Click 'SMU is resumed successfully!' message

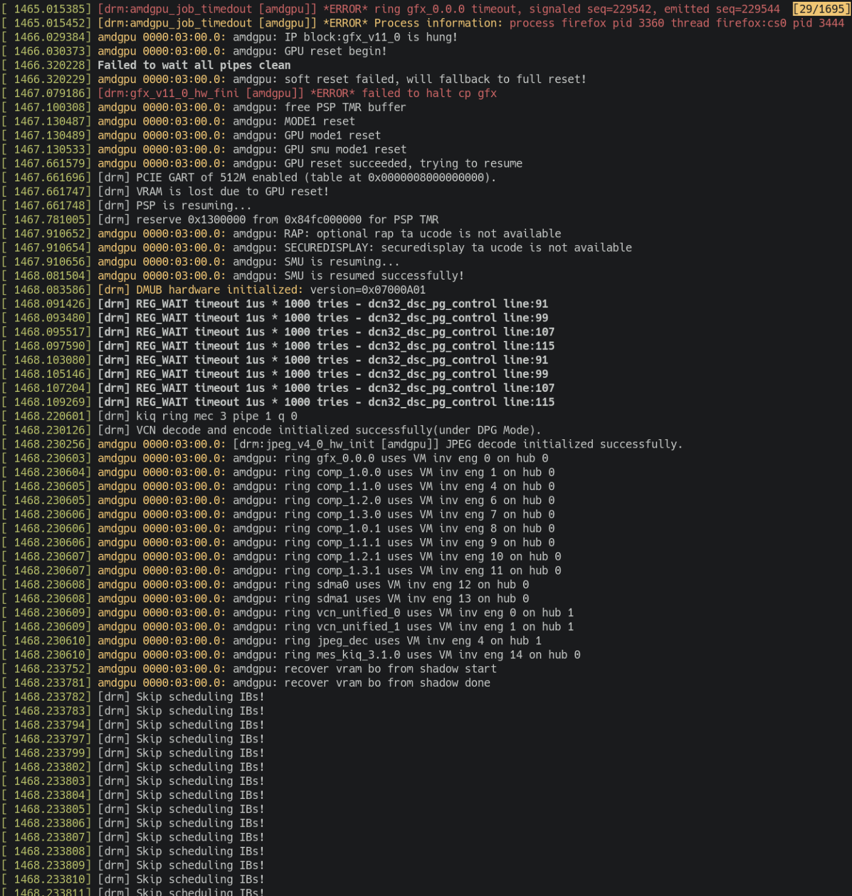[374, 276]
